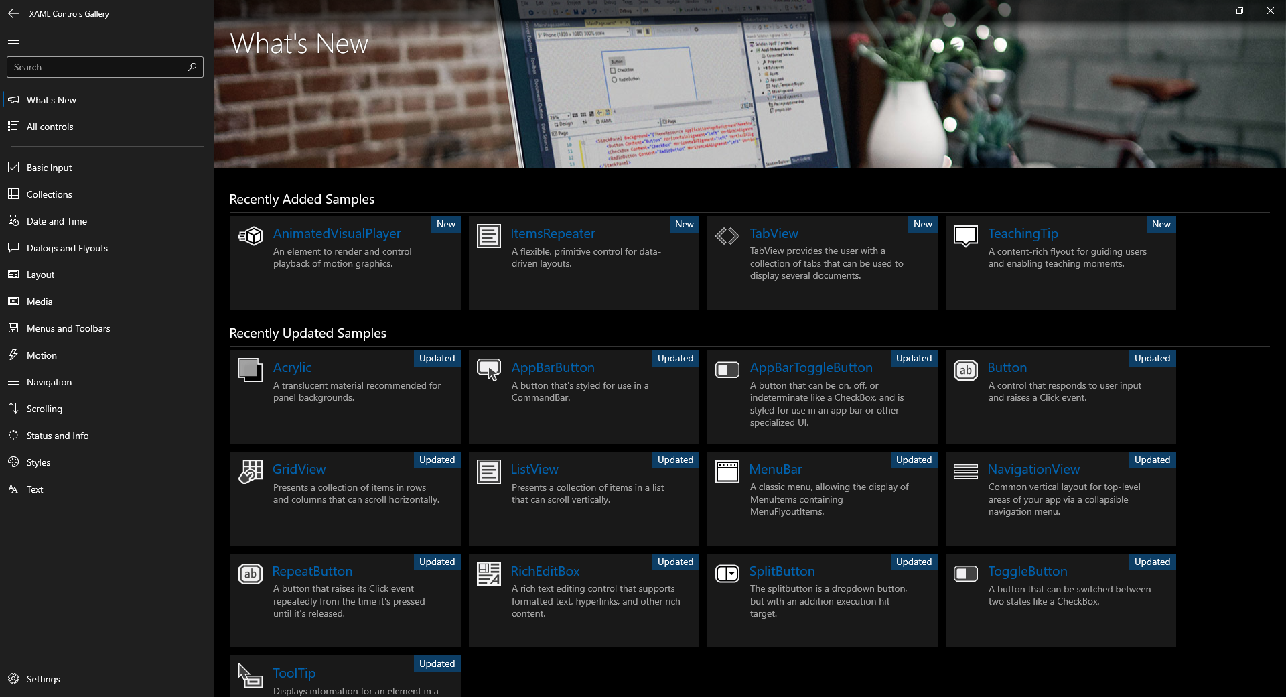This screenshot has height=697, width=1286.
Task: Open the NavigationView sample title
Action: [1033, 469]
